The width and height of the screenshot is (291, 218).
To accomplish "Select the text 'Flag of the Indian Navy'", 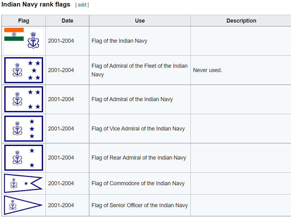I will click(119, 41).
